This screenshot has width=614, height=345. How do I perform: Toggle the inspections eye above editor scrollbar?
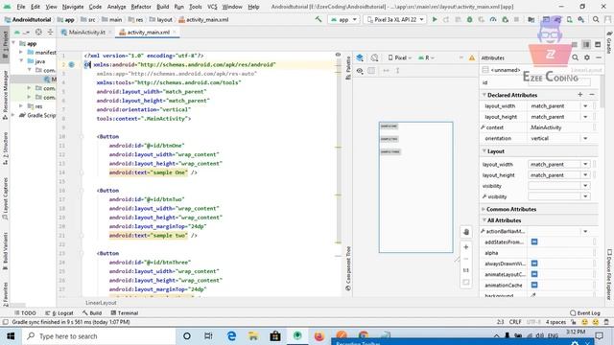(338, 55)
